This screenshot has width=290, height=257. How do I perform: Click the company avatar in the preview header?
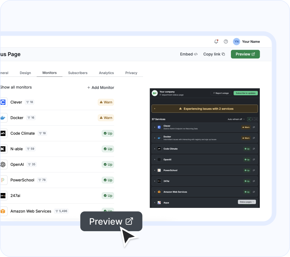tap(155, 93)
